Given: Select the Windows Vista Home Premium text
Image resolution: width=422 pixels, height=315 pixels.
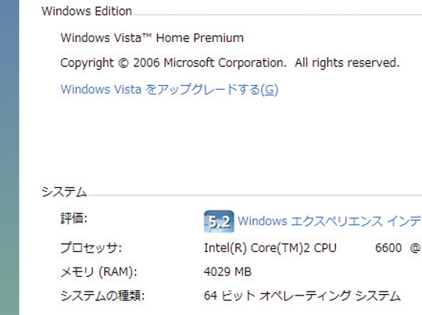Looking at the screenshot, I should point(152,37).
